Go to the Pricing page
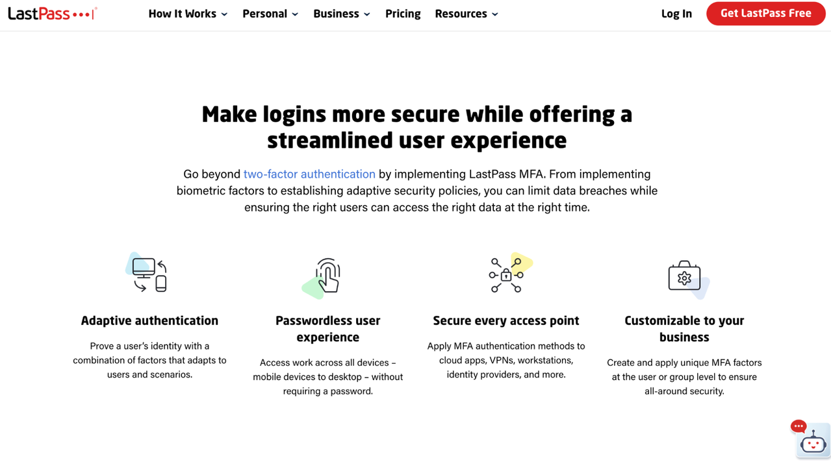The image size is (831, 467). coord(403,14)
